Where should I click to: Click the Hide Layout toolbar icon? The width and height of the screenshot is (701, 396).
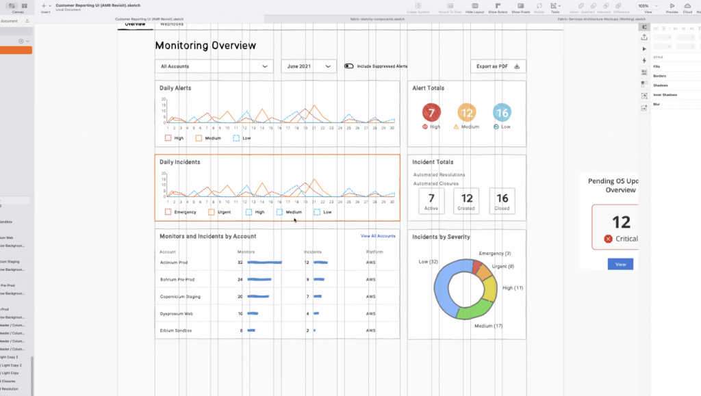pos(474,5)
